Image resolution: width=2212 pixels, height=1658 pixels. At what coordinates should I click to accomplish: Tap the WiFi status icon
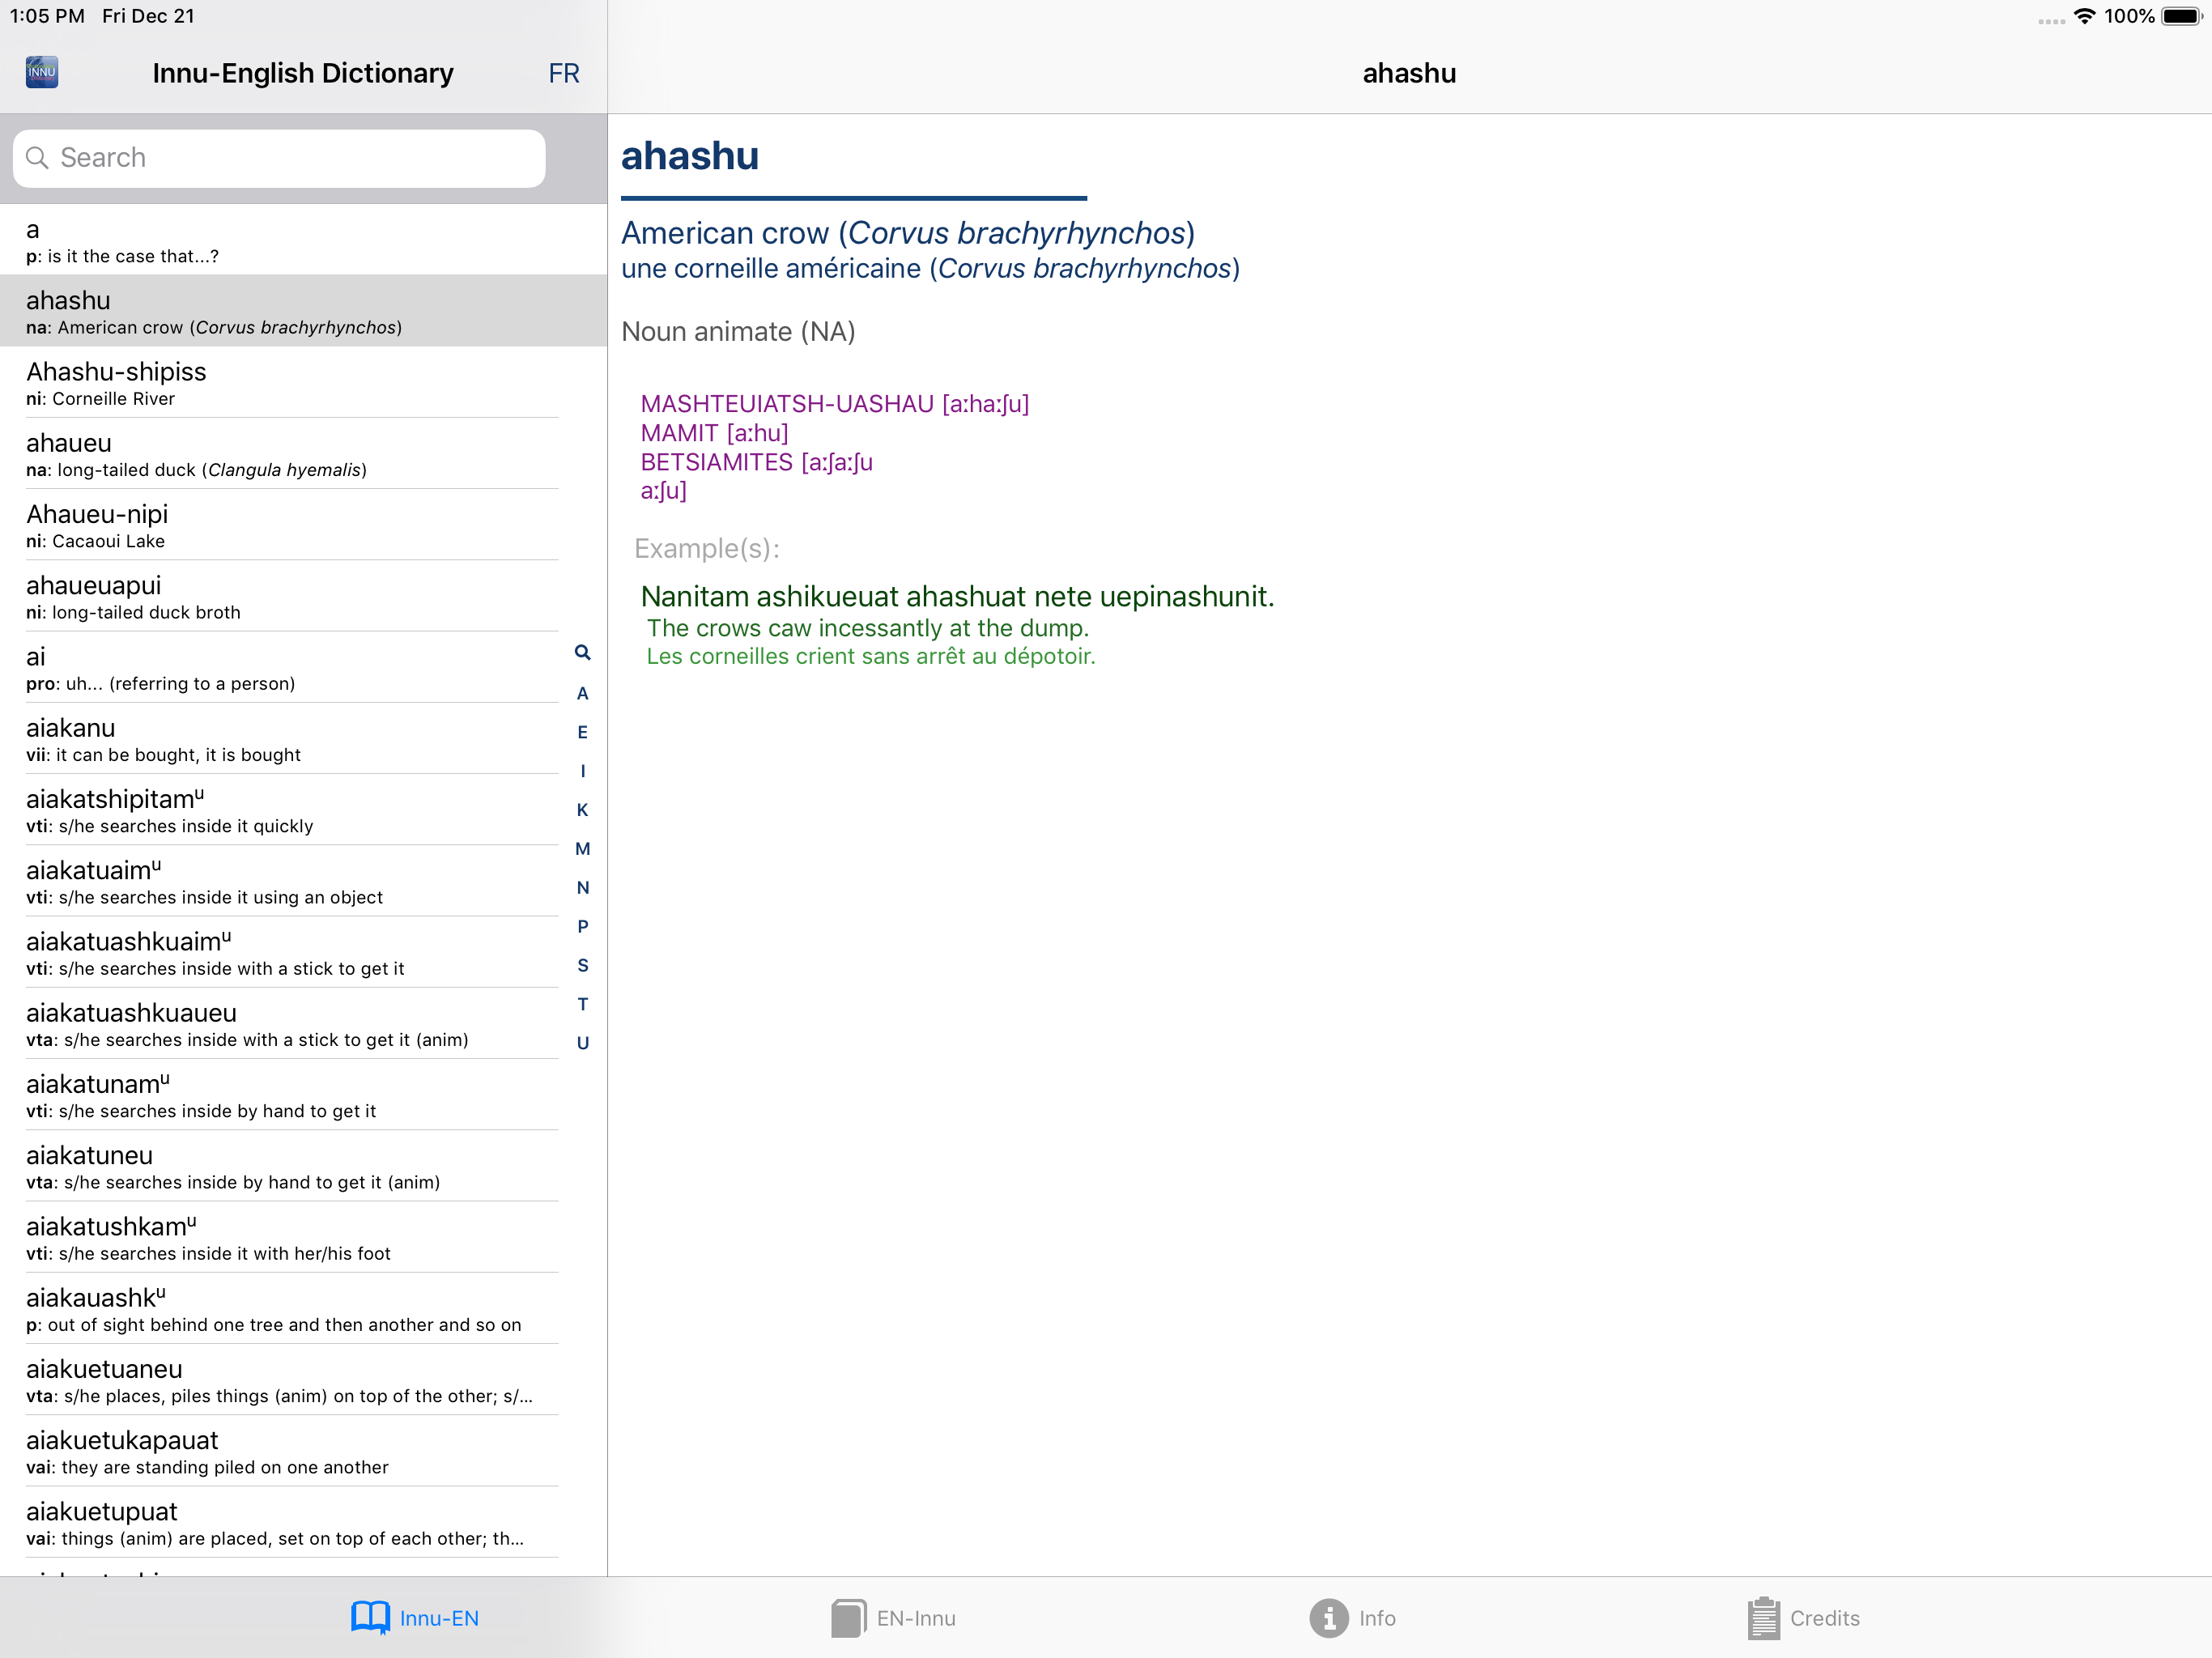click(x=2084, y=16)
